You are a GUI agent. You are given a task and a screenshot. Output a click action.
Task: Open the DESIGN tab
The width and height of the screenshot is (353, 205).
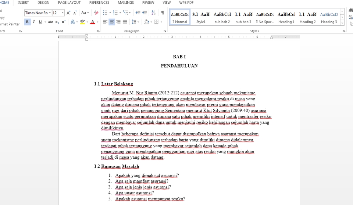coord(43,3)
